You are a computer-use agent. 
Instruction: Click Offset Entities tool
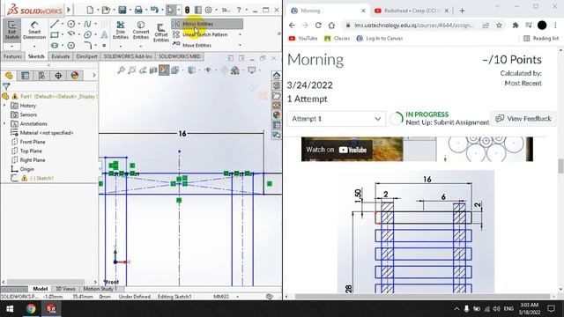pyautogui.click(x=160, y=33)
